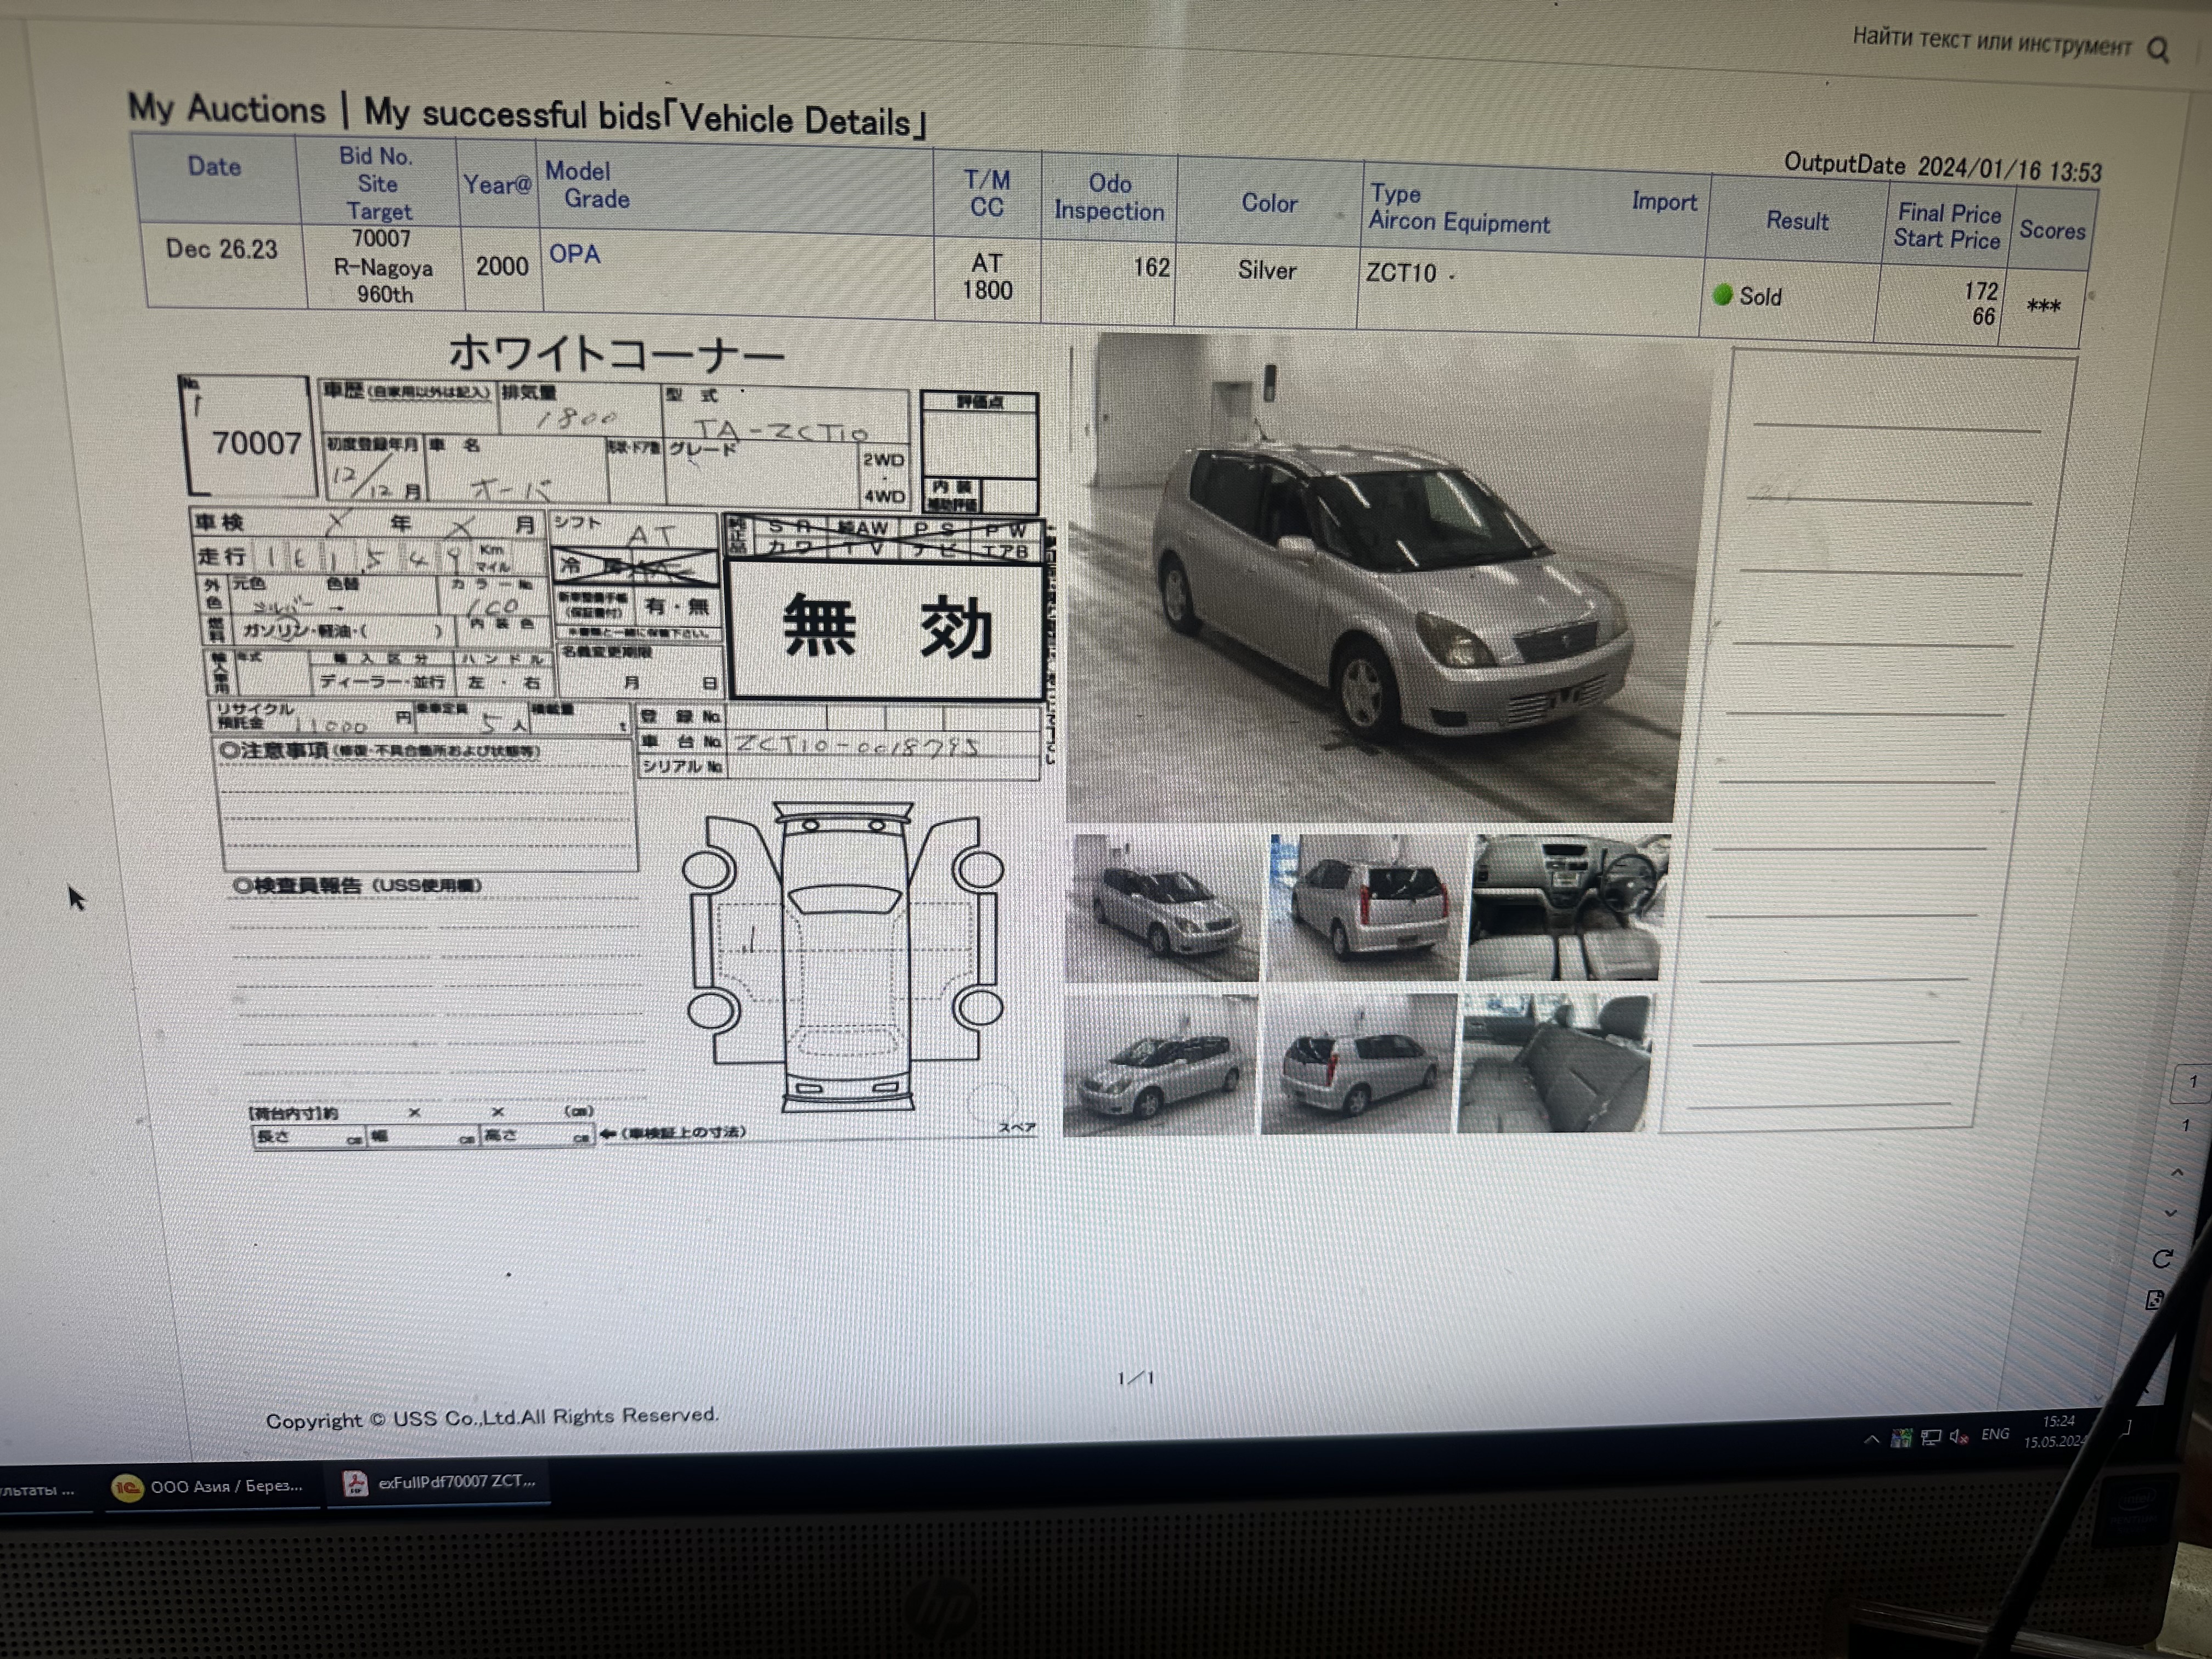Show hidden tray icons with the caret arrow
The width and height of the screenshot is (2212, 1659).
pyautogui.click(x=1871, y=1439)
